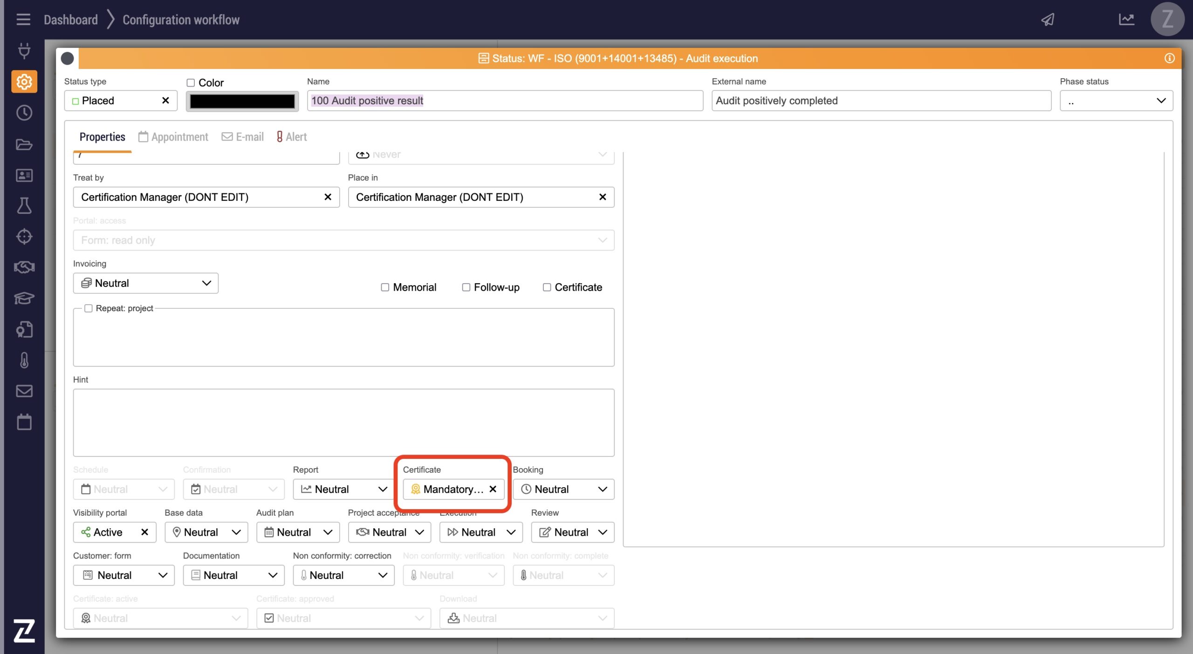Expand the Booking Neutral dropdown
The image size is (1193, 654).
pos(563,489)
